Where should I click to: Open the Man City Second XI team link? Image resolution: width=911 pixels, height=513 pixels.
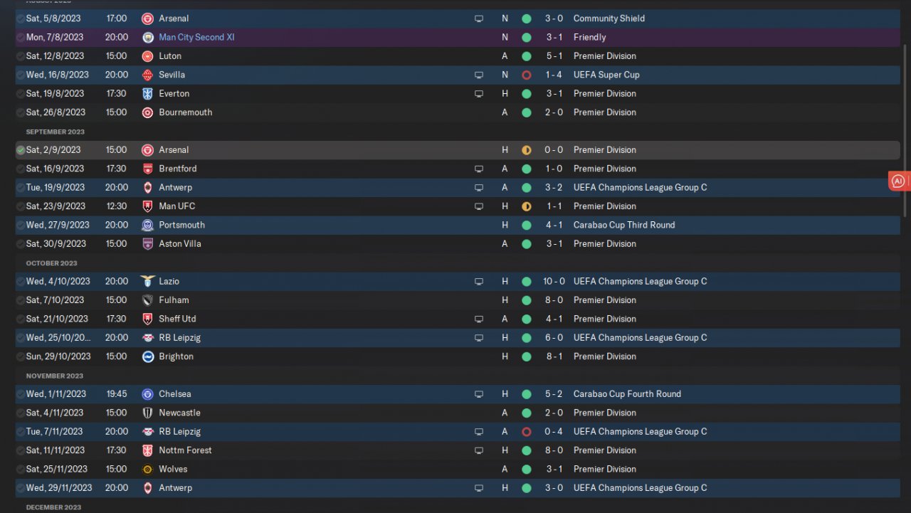tap(196, 37)
